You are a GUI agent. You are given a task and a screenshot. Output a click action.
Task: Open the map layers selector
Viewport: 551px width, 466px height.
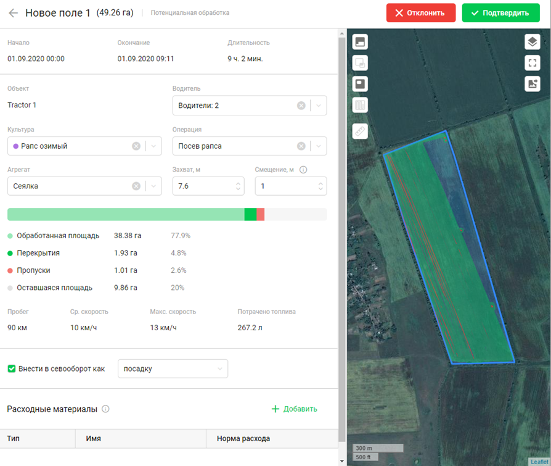pos(533,42)
